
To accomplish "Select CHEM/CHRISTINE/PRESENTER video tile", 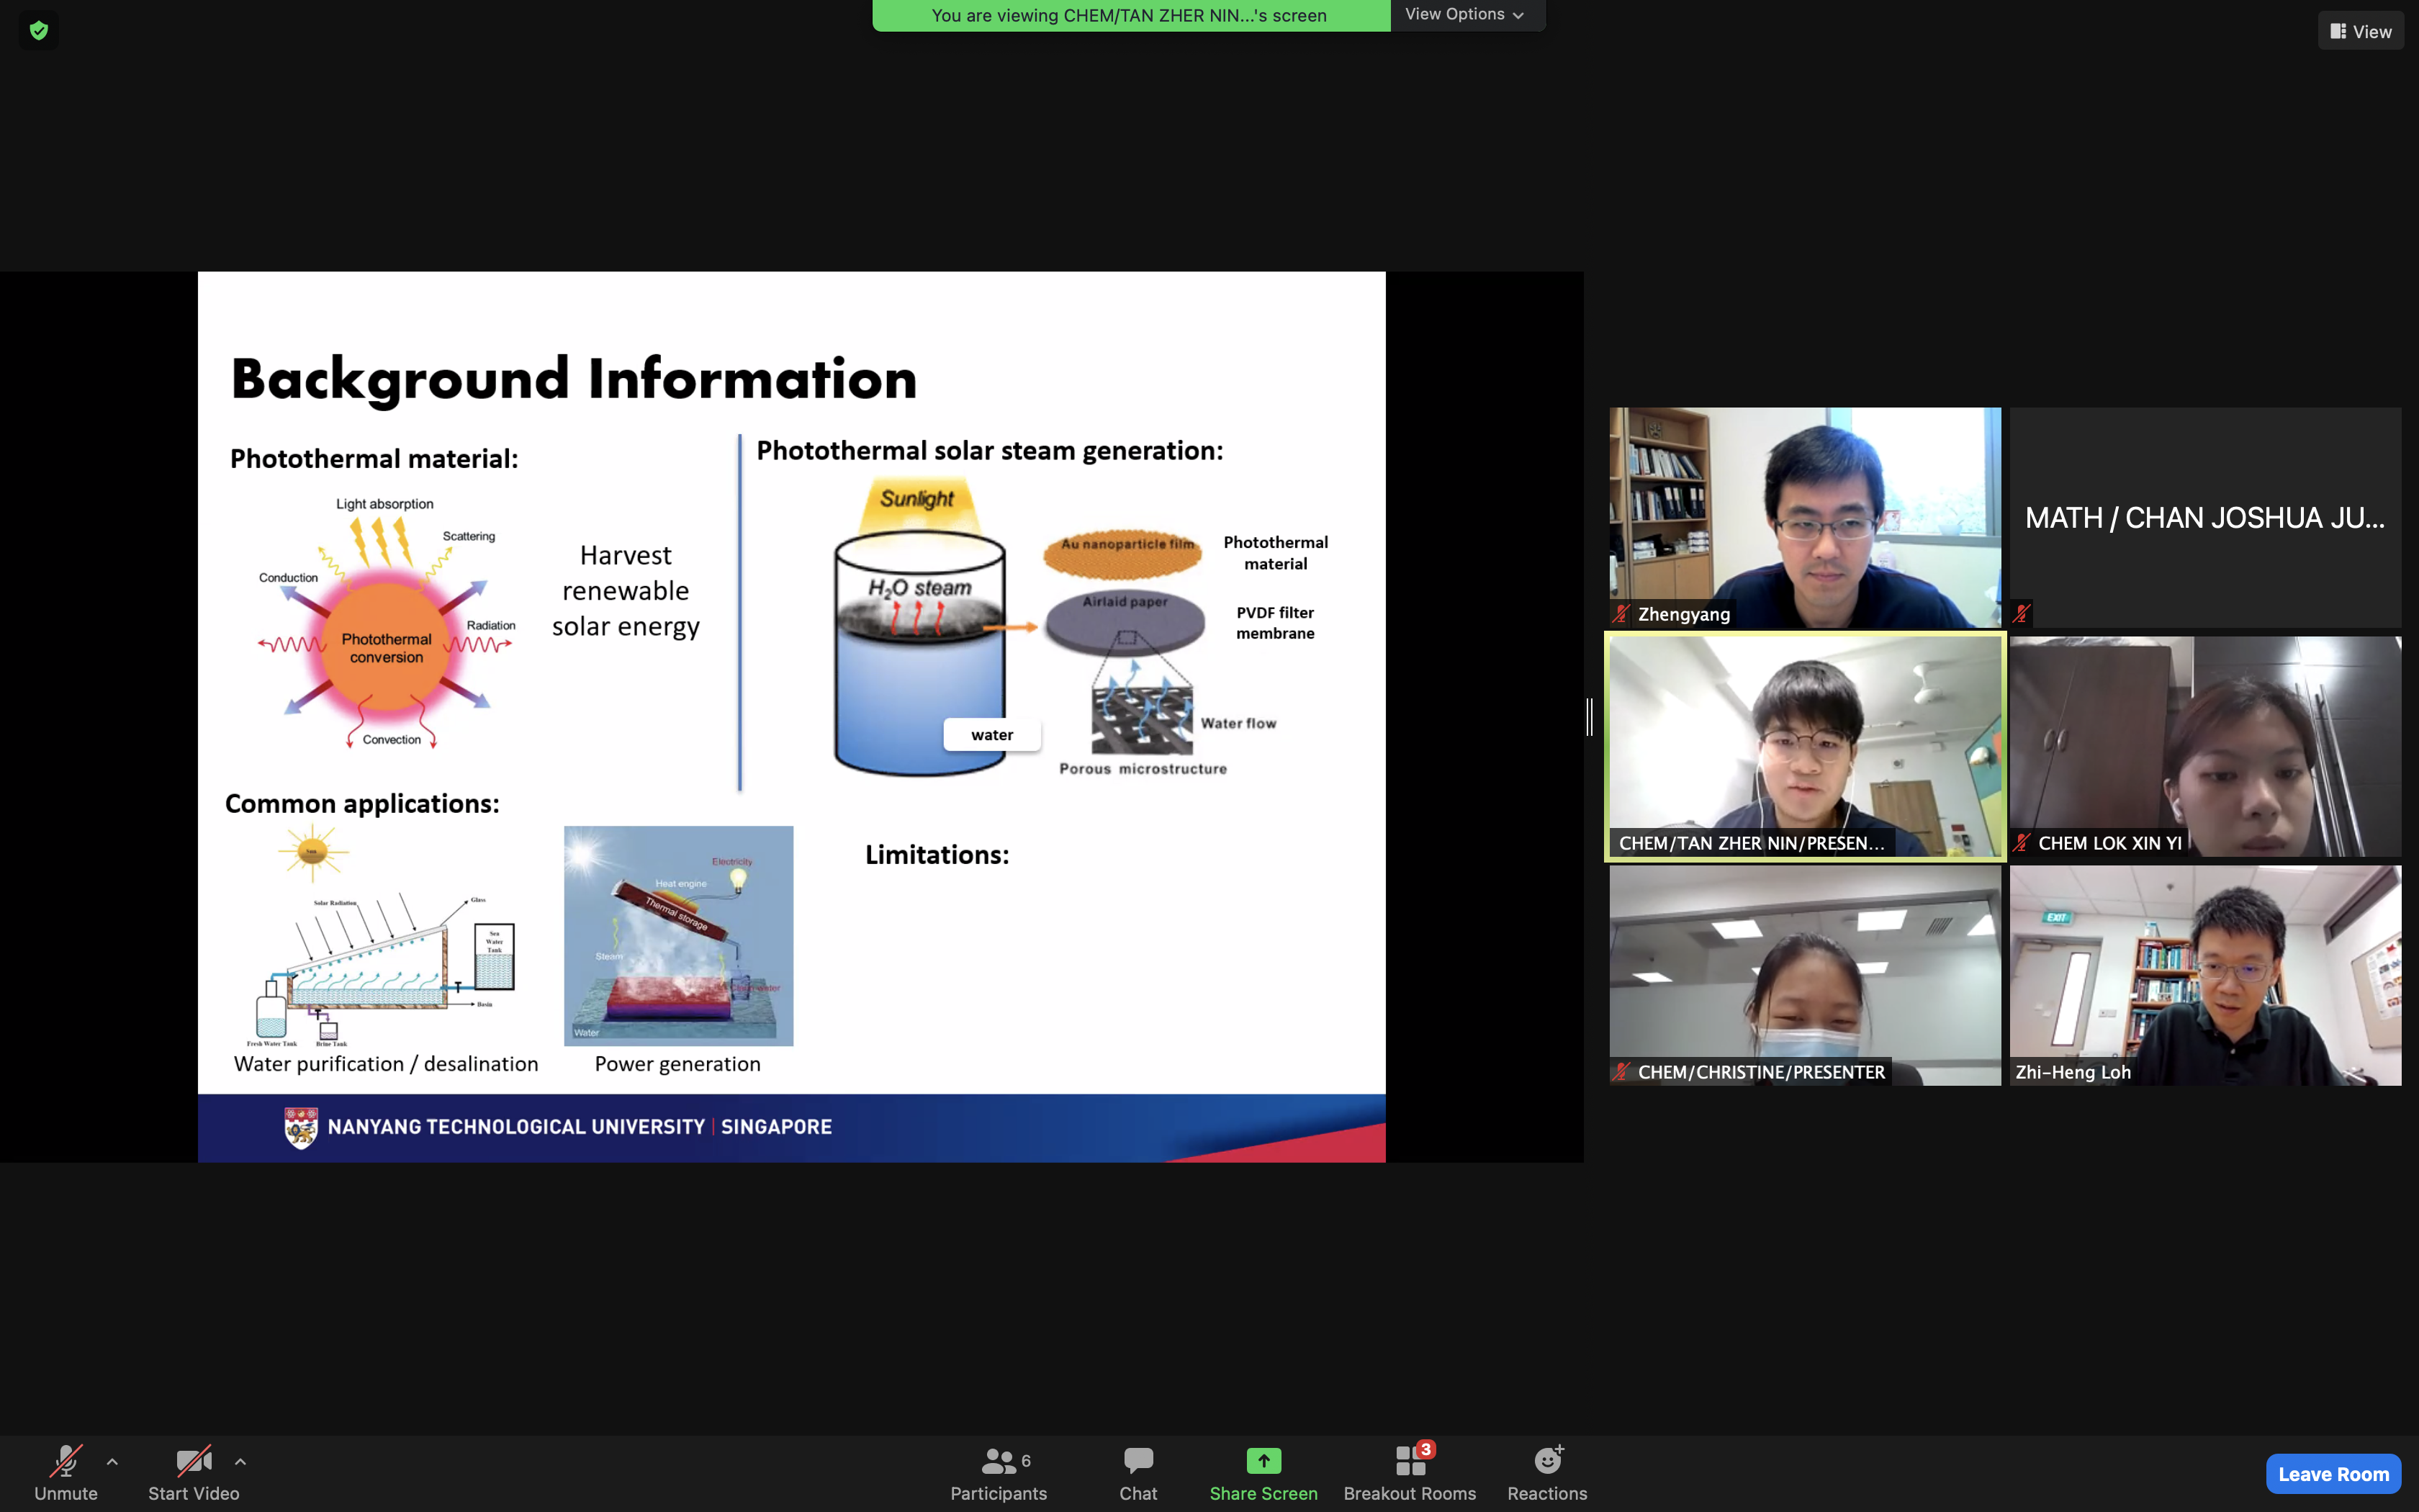I will [1804, 975].
